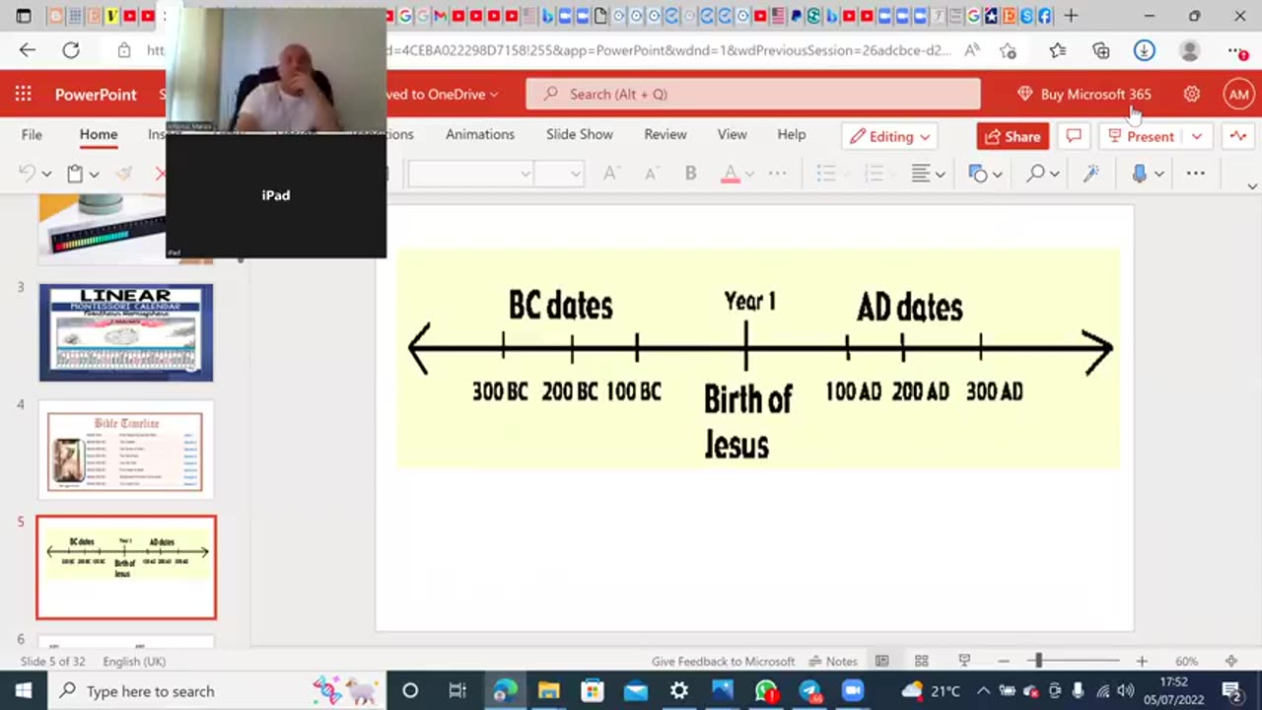Reload the page with the refresh icon
Image resolution: width=1262 pixels, height=710 pixels.
pyautogui.click(x=71, y=50)
